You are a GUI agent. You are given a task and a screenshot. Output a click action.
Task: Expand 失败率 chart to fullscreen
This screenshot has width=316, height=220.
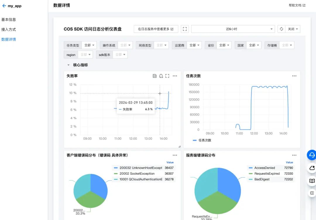(167, 76)
